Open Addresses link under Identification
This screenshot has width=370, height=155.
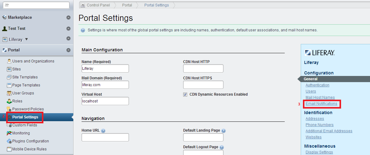coord(315,119)
